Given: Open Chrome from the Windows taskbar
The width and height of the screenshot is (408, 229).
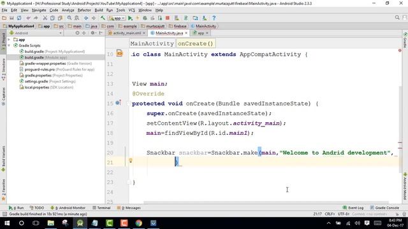Looking at the screenshot, I should point(139,223).
